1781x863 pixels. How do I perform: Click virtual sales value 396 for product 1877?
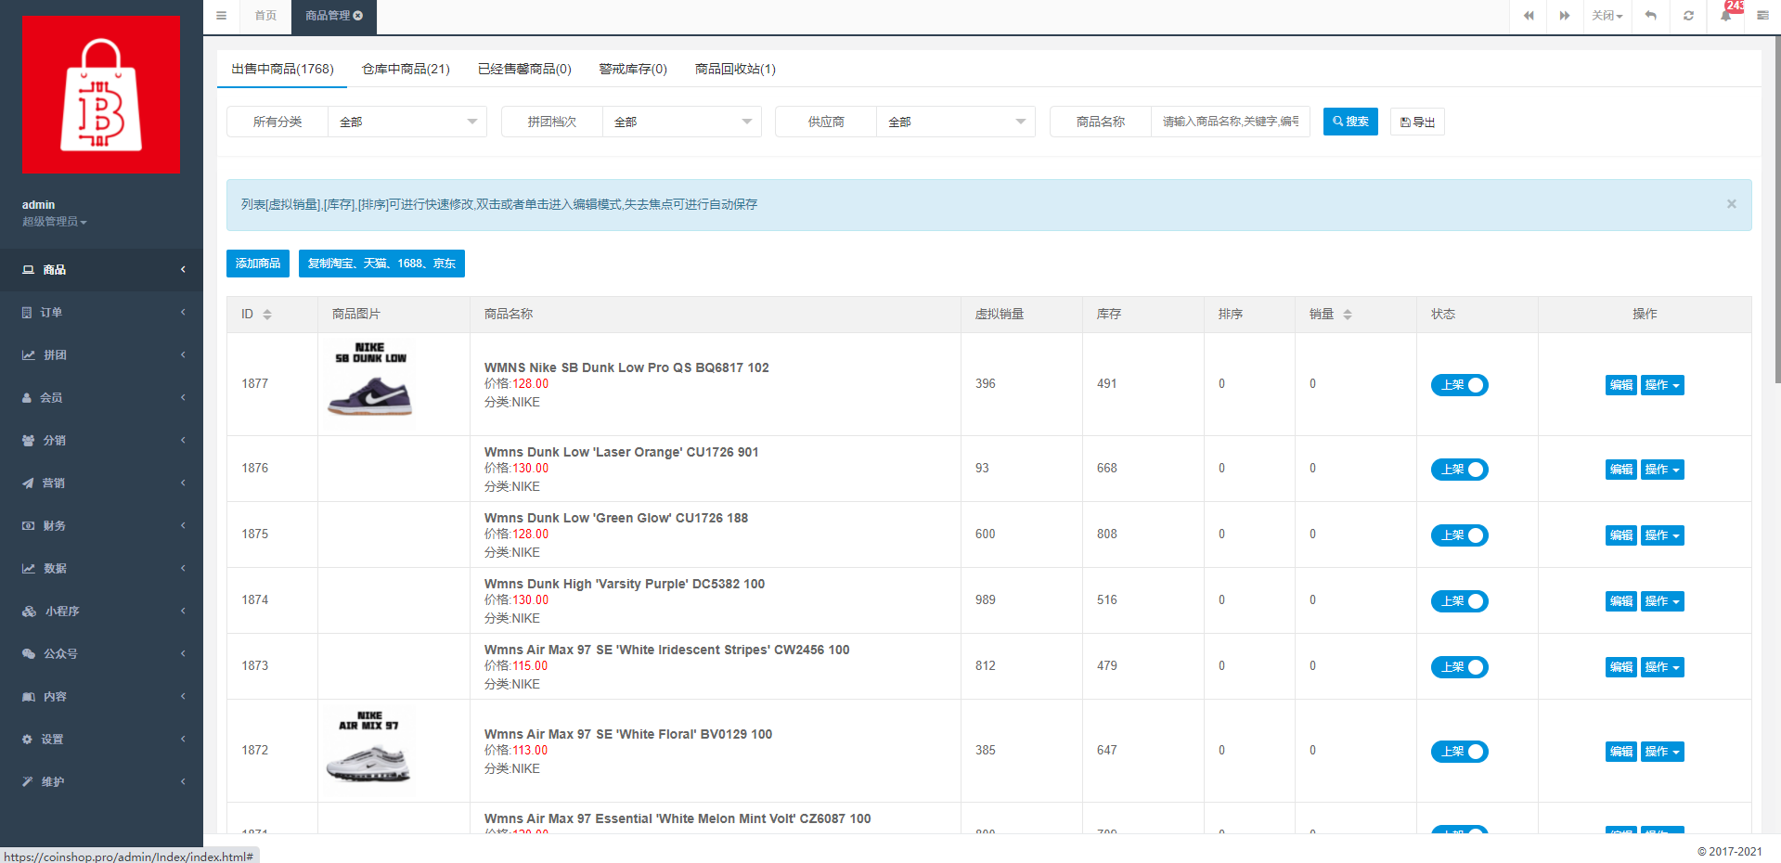click(x=986, y=384)
